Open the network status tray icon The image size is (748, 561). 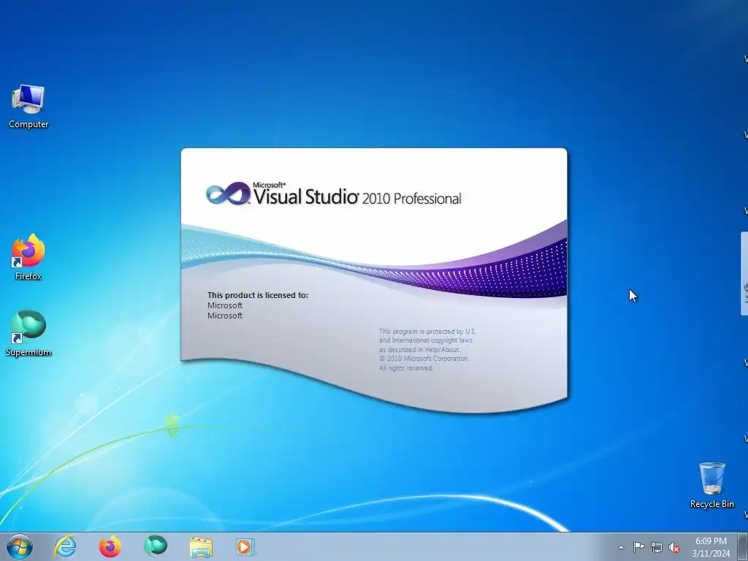tap(657, 547)
